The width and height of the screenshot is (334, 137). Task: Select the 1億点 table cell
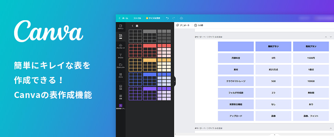click(x=311, y=70)
